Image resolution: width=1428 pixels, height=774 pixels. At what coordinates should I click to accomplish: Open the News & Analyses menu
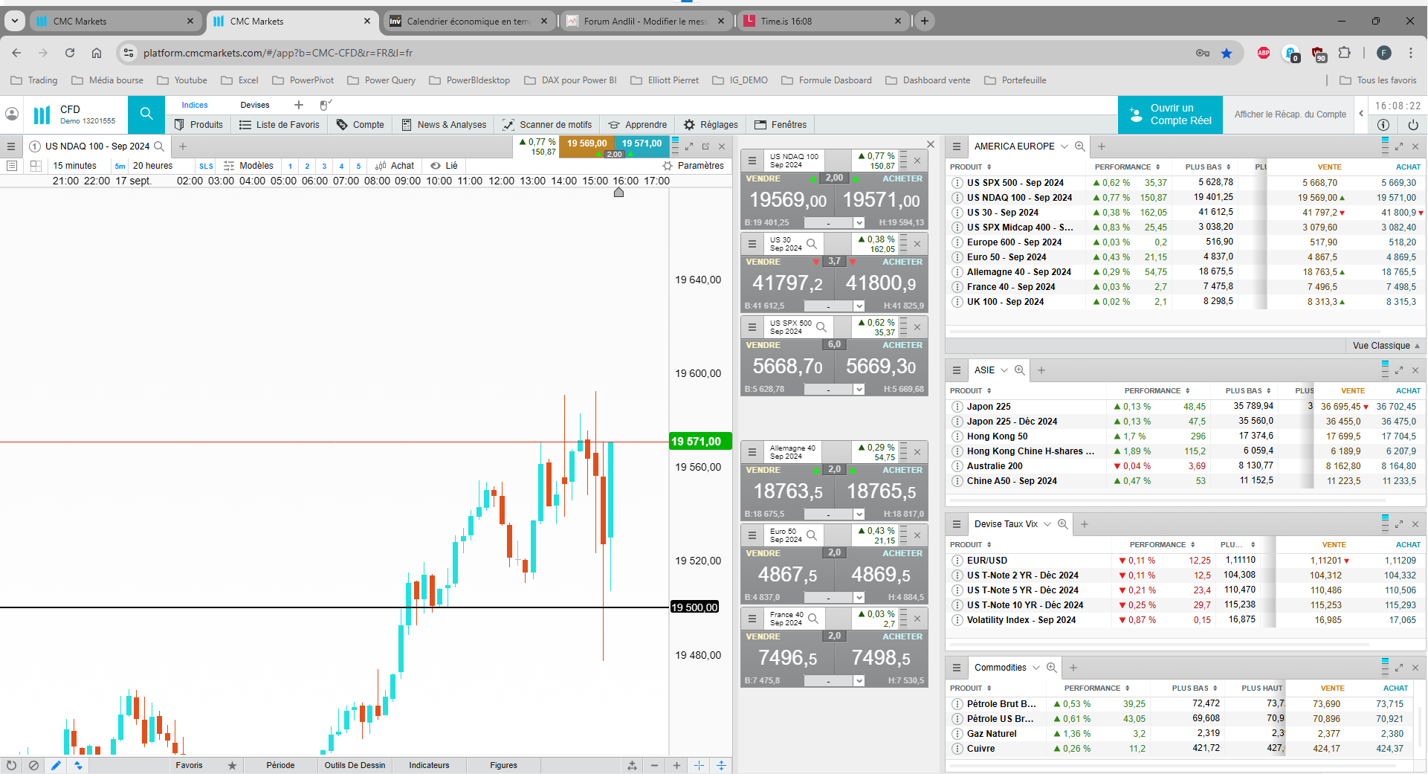(444, 125)
